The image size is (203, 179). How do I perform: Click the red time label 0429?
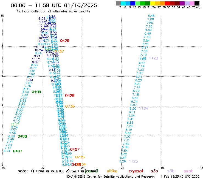(x=65, y=41)
